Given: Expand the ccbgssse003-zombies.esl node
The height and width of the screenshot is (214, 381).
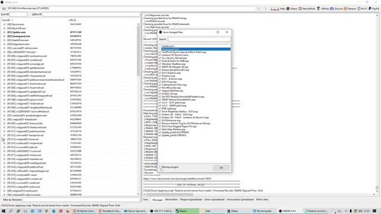Looking at the screenshot, I should 4,60.
